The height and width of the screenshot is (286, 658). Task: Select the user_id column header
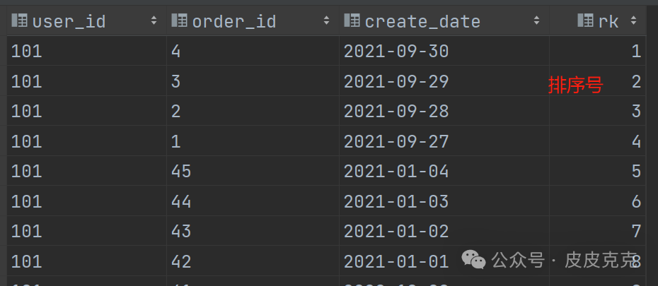coord(69,21)
